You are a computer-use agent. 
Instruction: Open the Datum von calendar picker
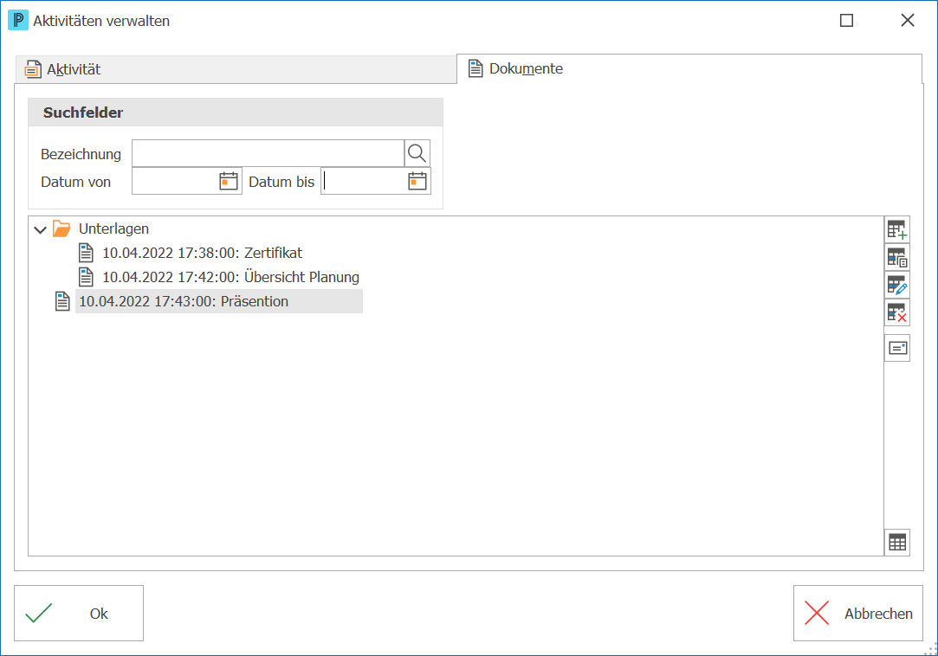(229, 181)
